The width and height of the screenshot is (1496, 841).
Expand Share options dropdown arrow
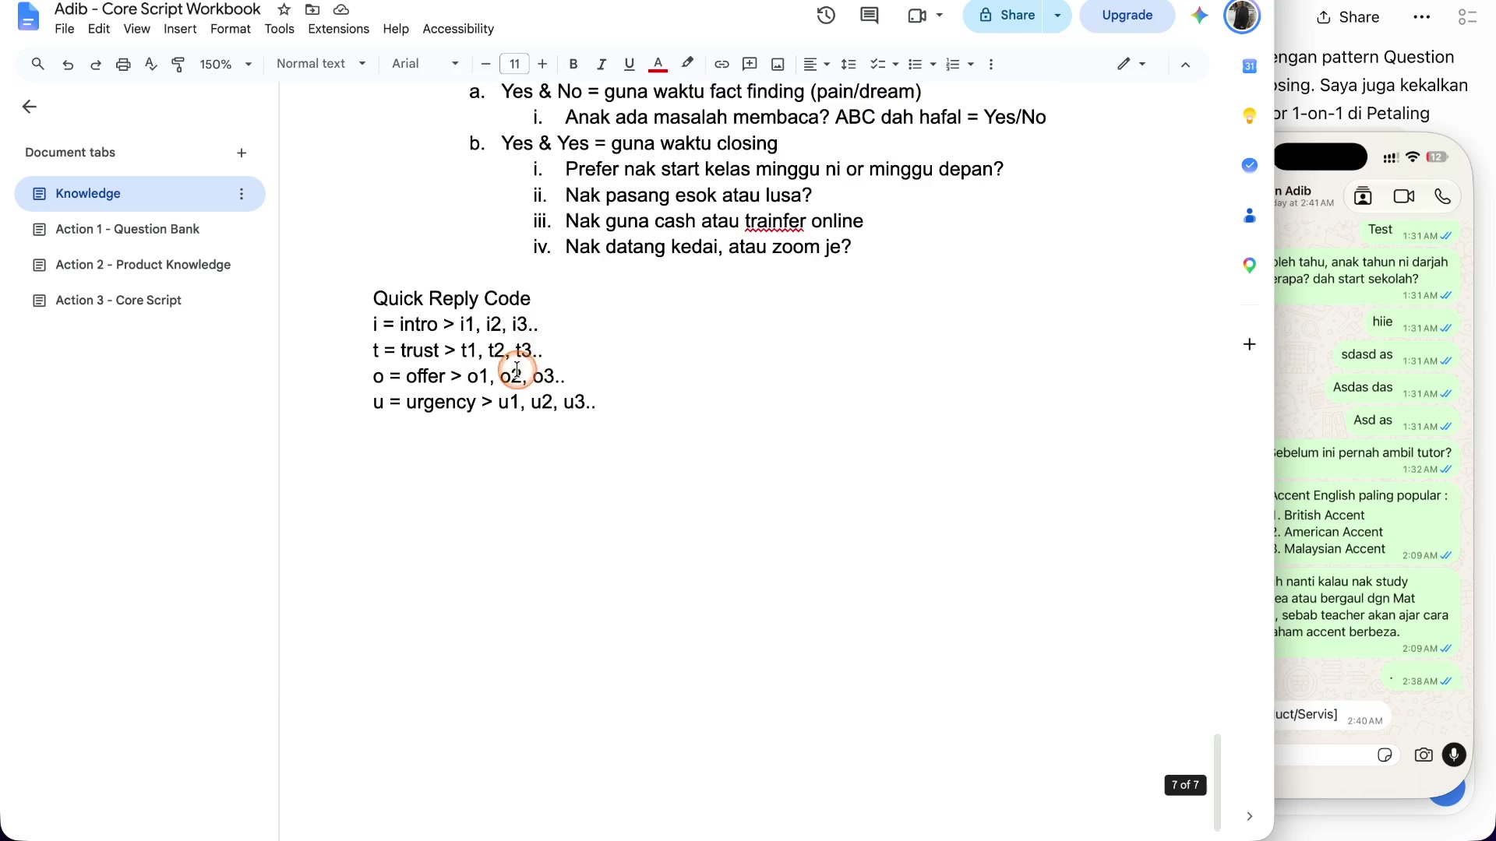(1057, 16)
